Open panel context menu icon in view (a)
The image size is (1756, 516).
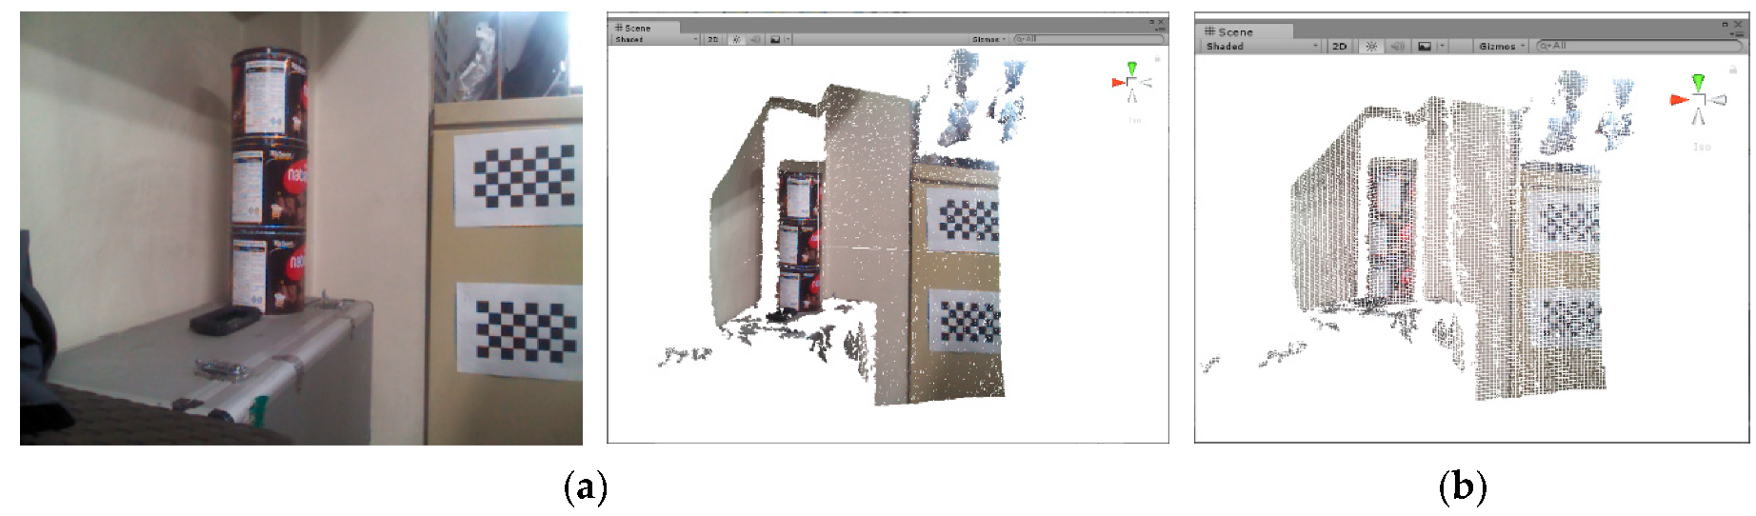pos(1158,29)
